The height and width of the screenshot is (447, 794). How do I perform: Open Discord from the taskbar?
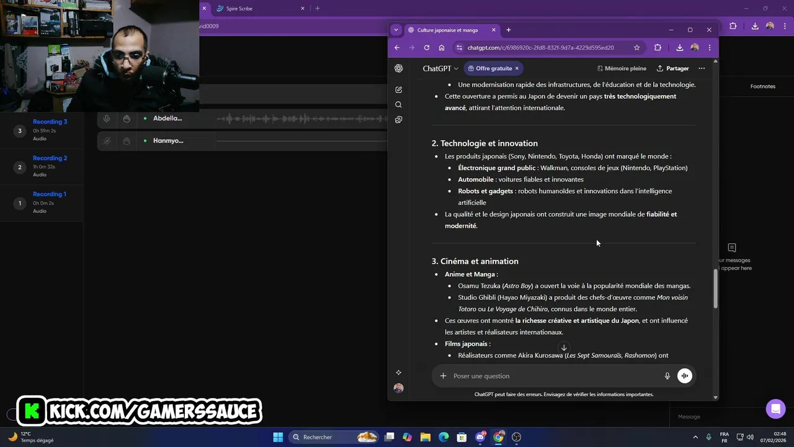click(x=480, y=437)
